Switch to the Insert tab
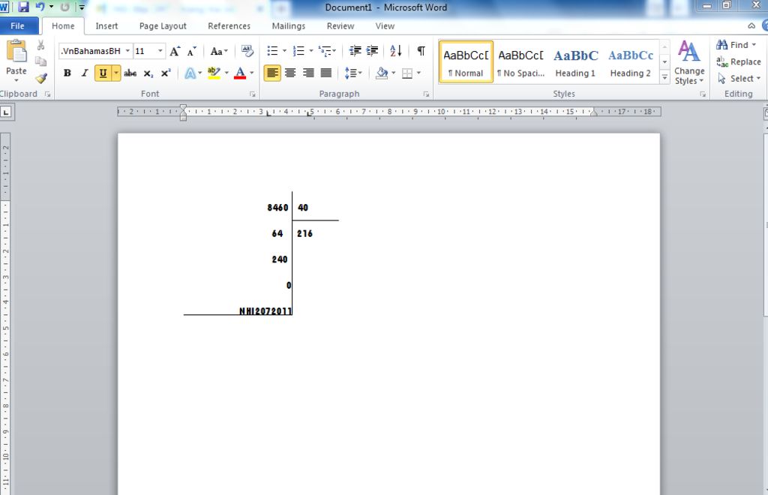This screenshot has height=495, width=768. click(x=106, y=26)
